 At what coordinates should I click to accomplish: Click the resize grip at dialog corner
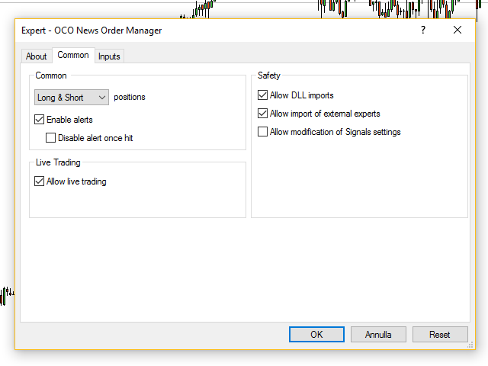470,345
